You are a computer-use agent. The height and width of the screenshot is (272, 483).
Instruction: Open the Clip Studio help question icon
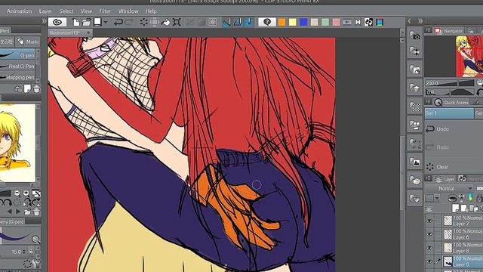point(267,22)
